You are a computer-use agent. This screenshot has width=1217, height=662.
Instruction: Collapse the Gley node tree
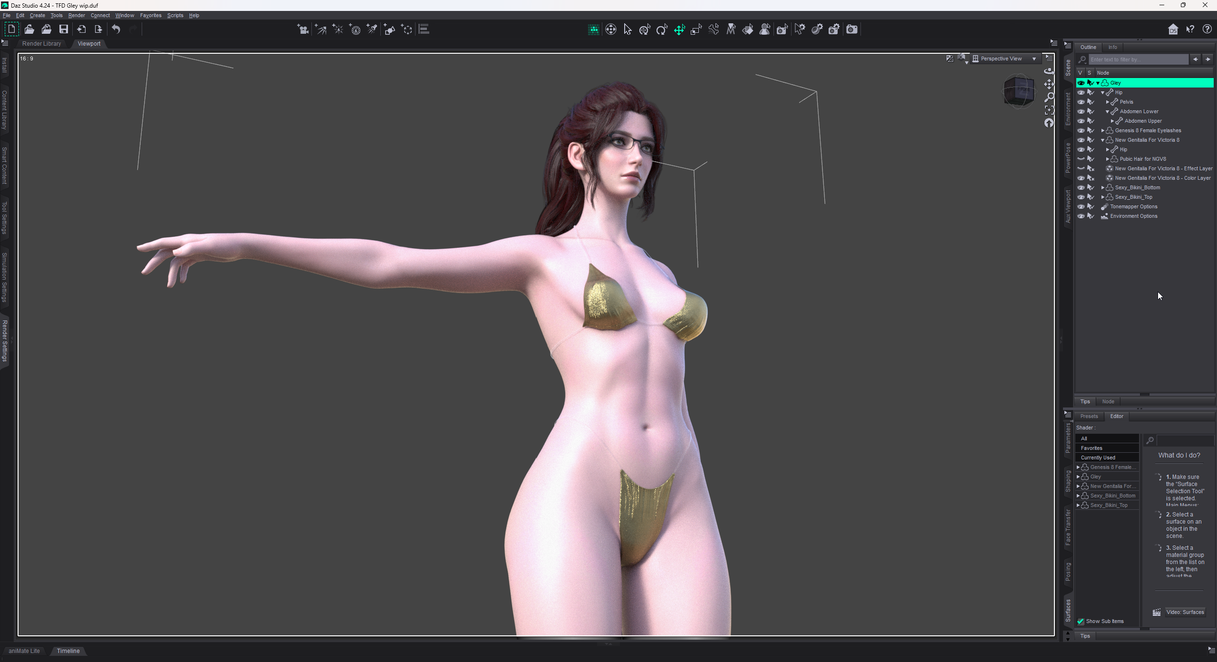[1098, 83]
